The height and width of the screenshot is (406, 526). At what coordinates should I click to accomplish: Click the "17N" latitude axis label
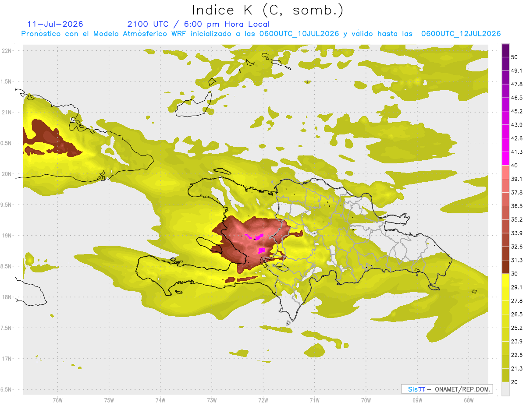(x=7, y=359)
